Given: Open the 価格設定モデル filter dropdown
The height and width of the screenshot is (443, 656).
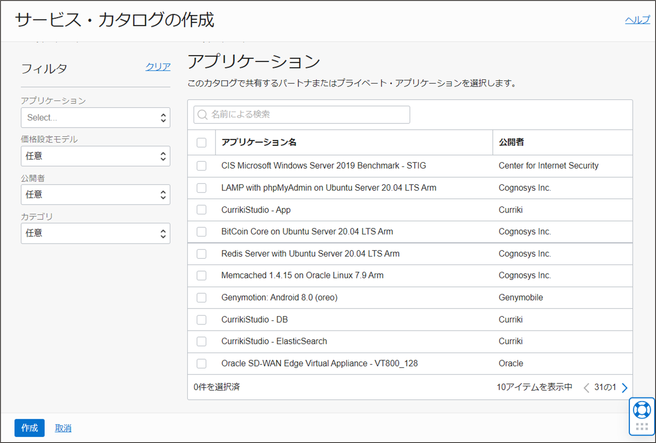Looking at the screenshot, I should click(96, 156).
